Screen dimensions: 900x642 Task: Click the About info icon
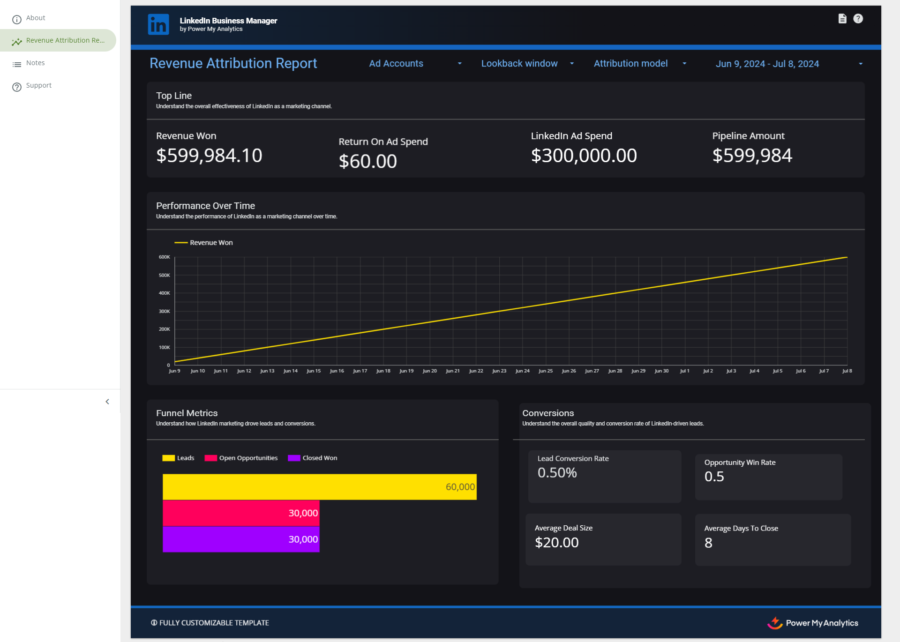(17, 19)
